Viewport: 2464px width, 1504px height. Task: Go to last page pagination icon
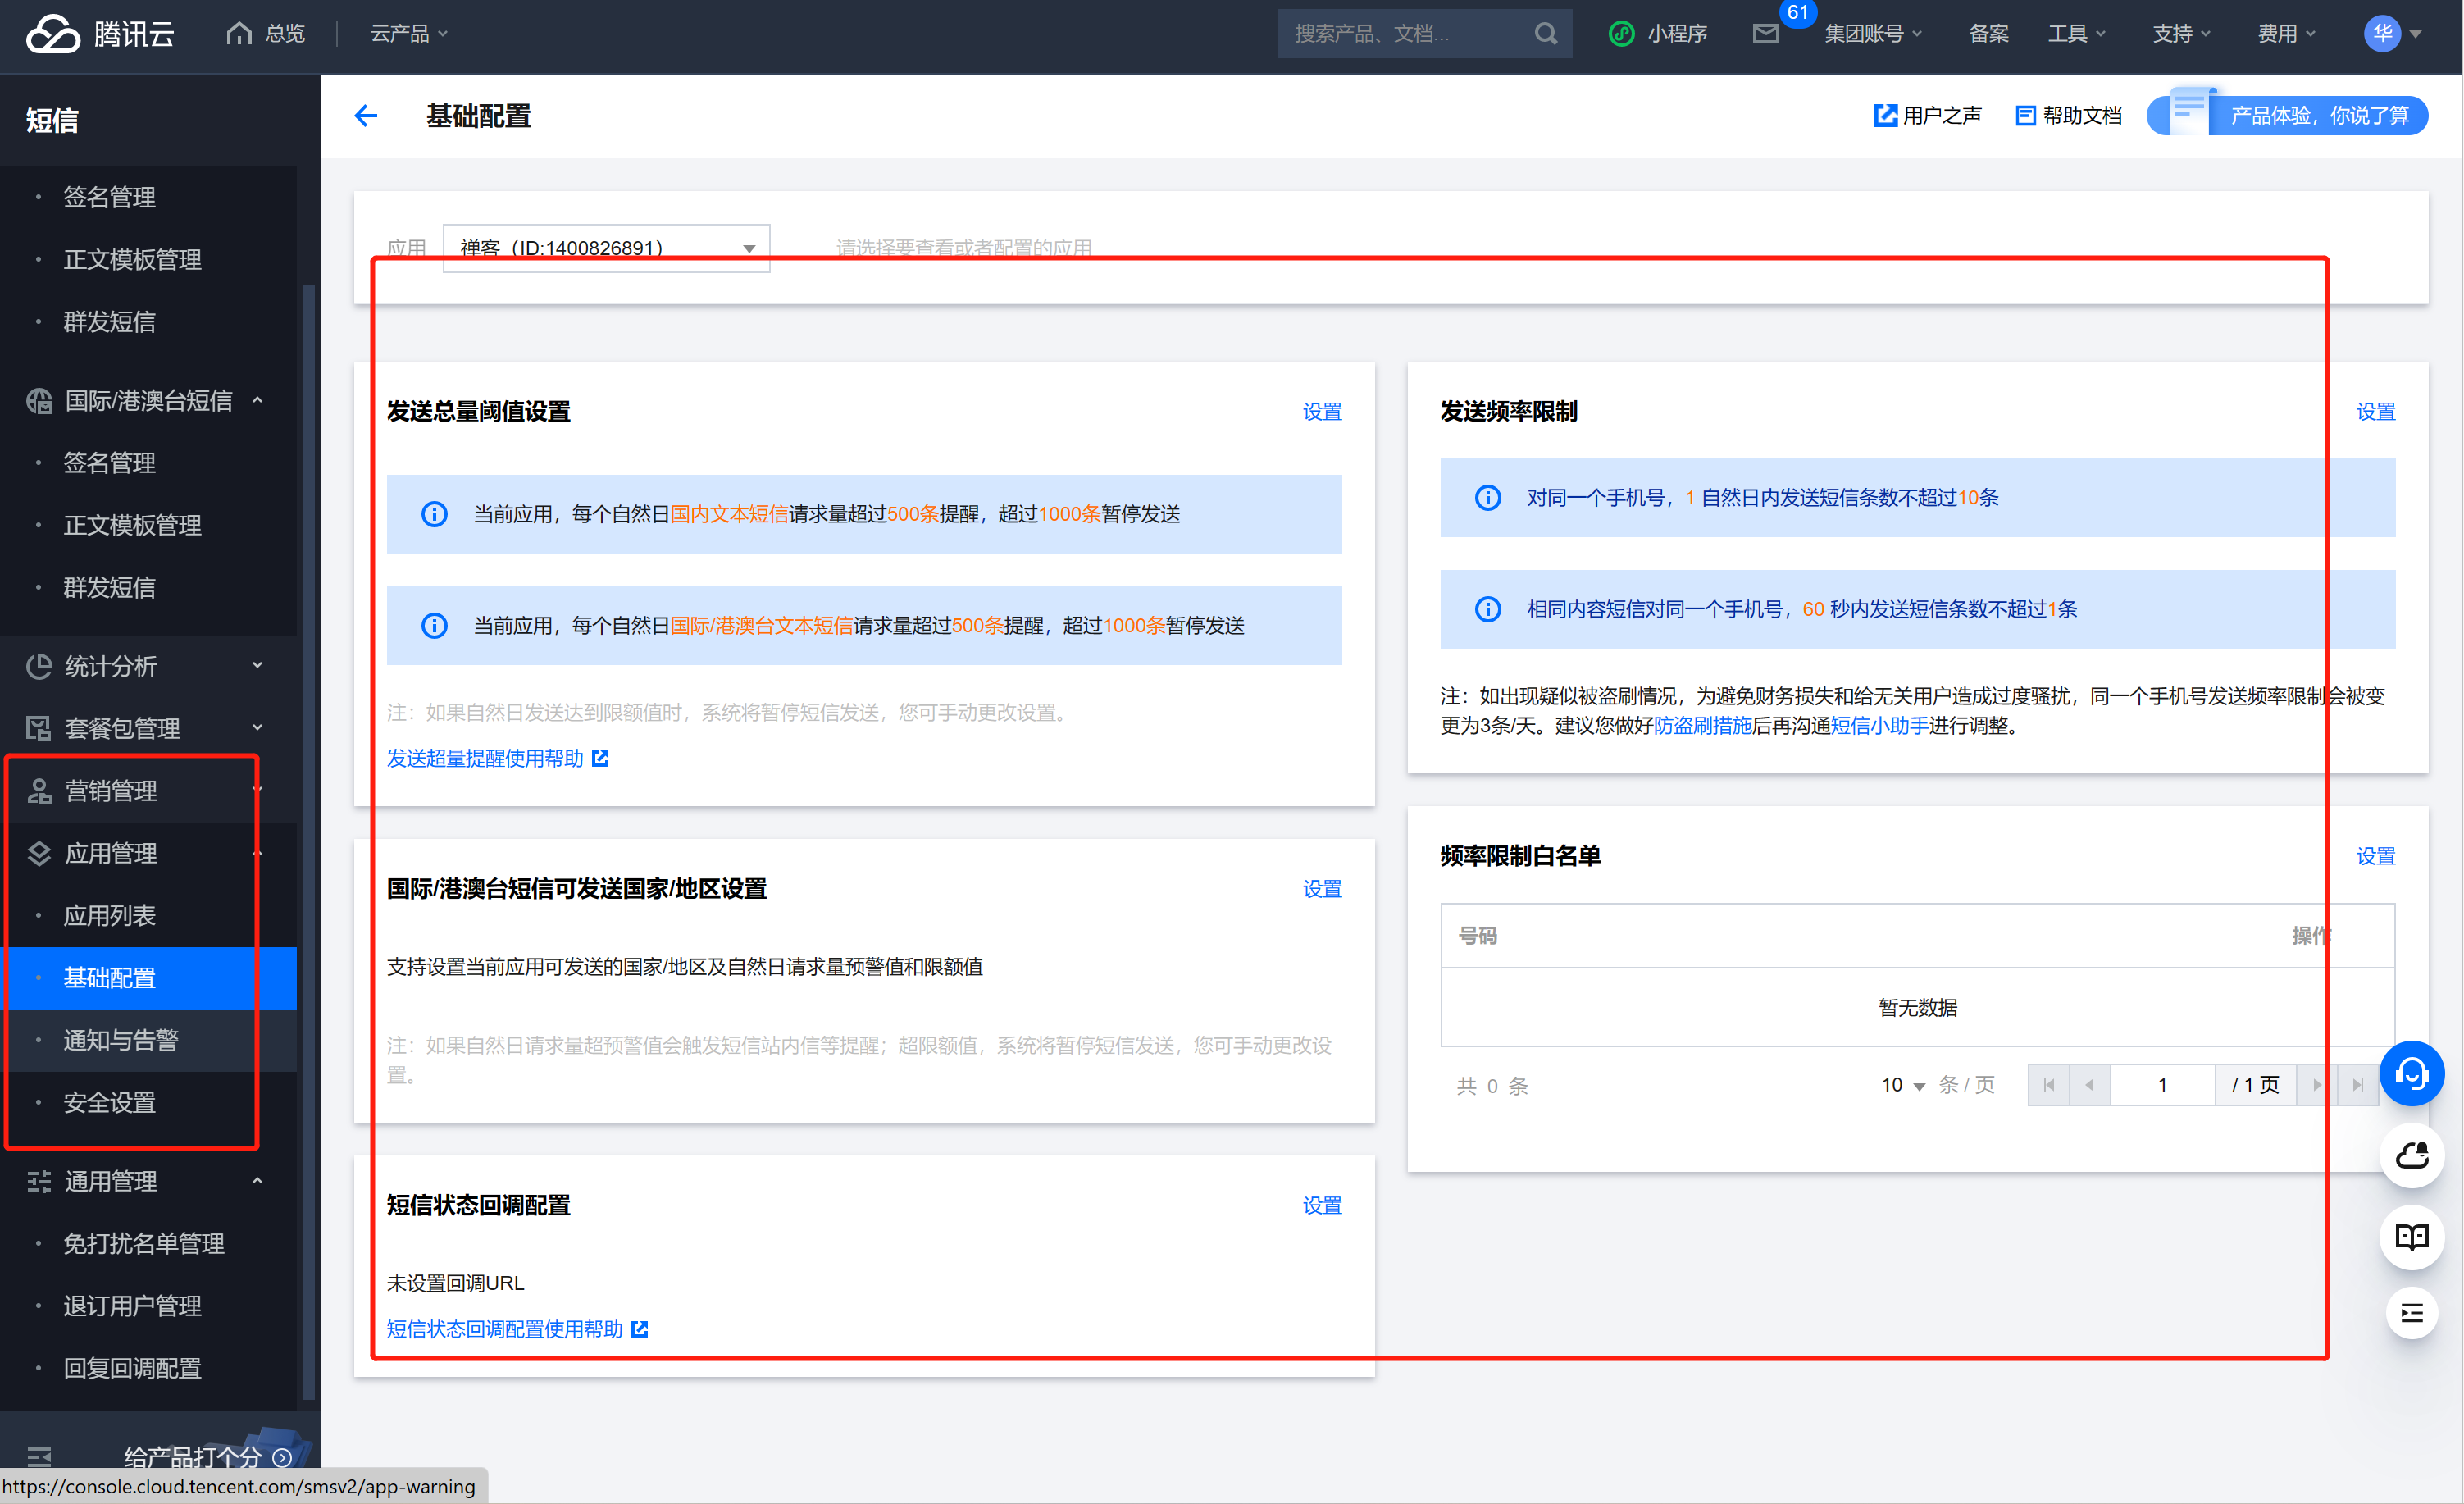(x=2358, y=1086)
